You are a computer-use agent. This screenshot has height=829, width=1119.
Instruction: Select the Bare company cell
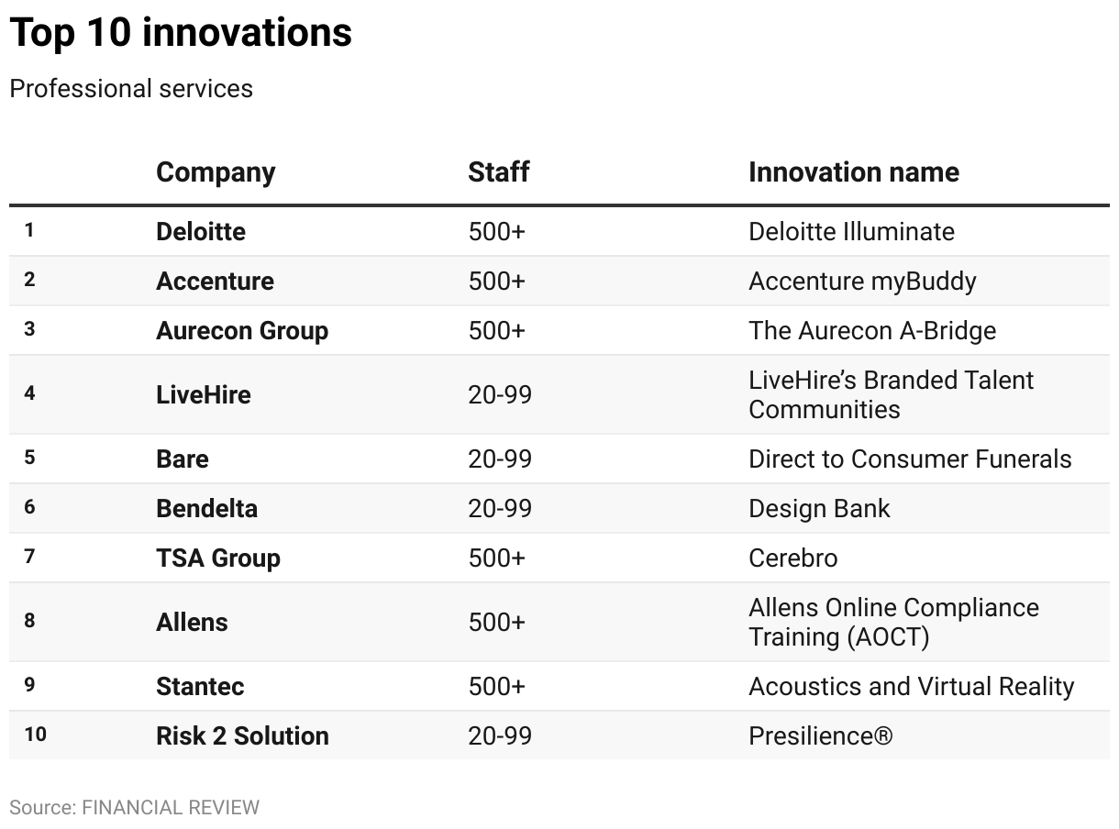[x=183, y=459]
